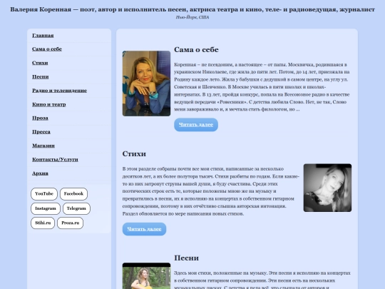
Task: Click the Нью-Йорк, США subtitle
Action: (x=192, y=17)
